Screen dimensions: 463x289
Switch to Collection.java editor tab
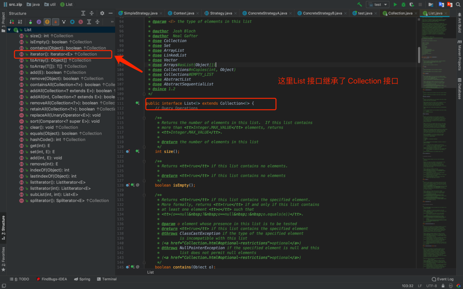pos(400,13)
